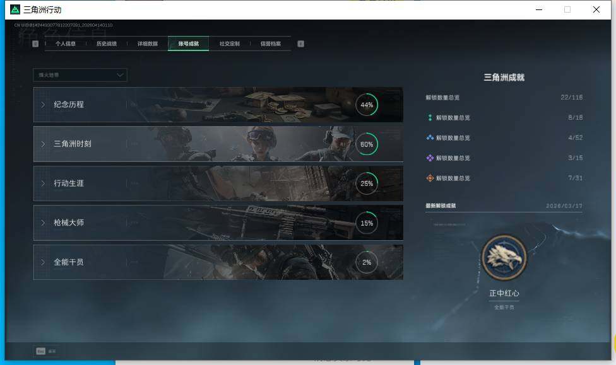
Task: Open the 信誉档案 tab
Action: [270, 43]
